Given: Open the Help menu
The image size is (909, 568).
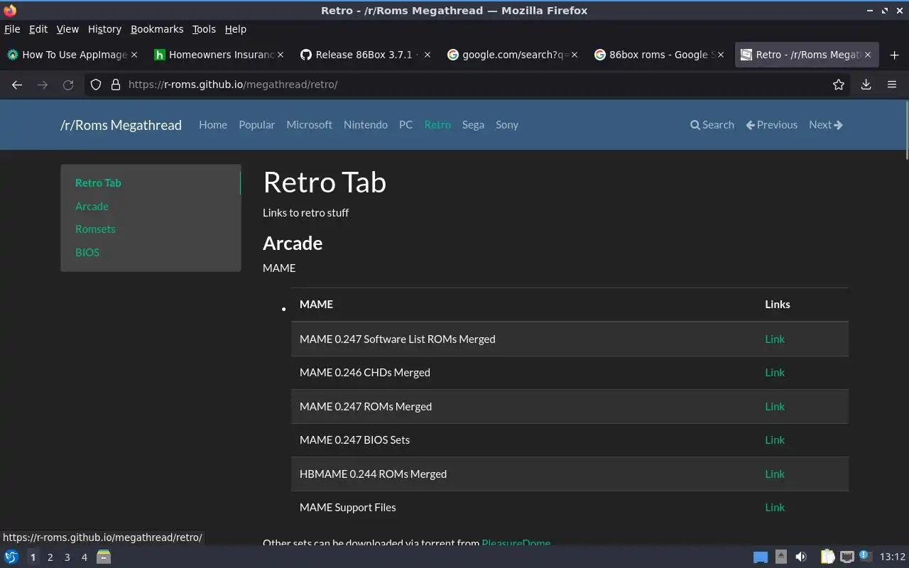Looking at the screenshot, I should click(x=236, y=29).
